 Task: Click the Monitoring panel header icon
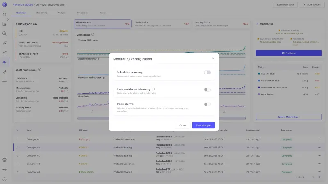[x=257, y=24]
